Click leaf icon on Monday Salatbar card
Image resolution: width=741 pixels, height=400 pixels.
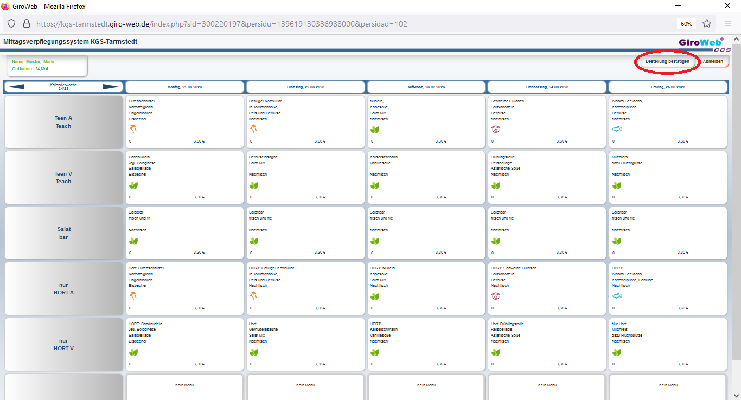tap(133, 241)
